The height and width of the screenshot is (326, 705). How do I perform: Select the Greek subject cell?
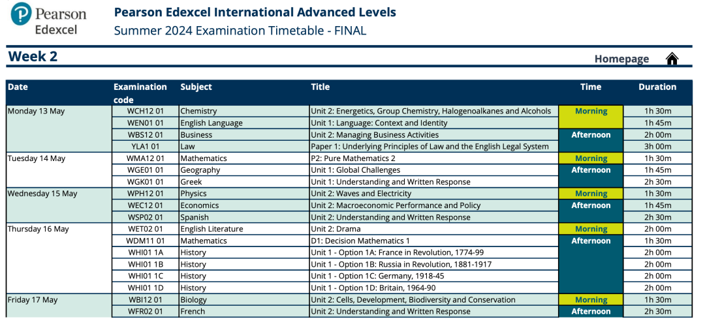244,182
